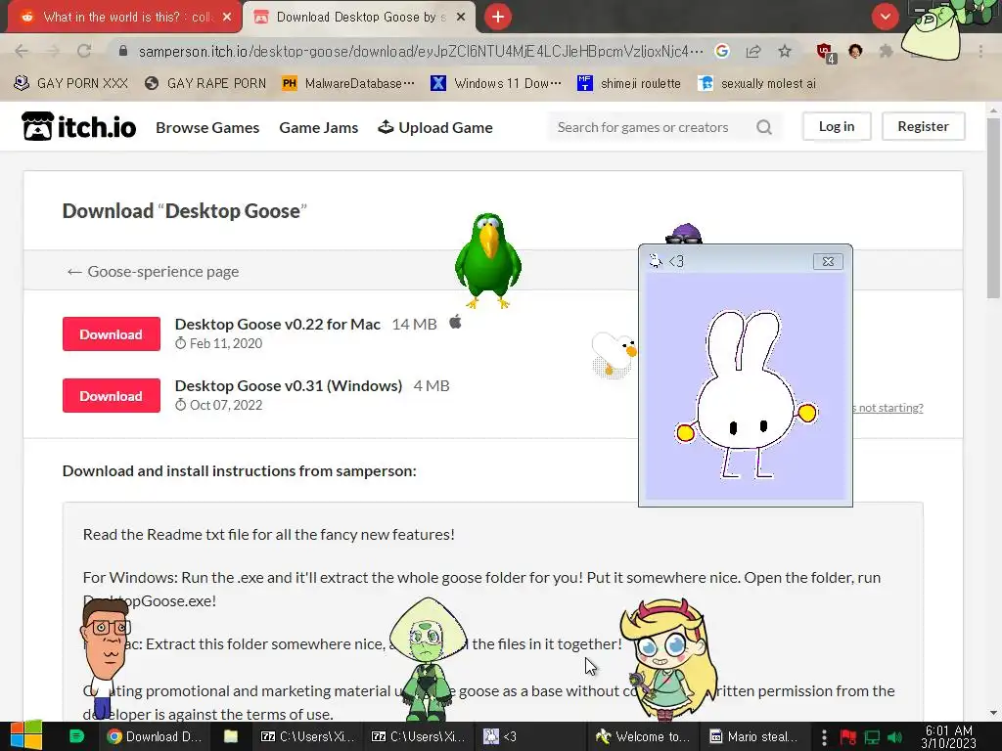Click the network tray icon

(x=872, y=737)
